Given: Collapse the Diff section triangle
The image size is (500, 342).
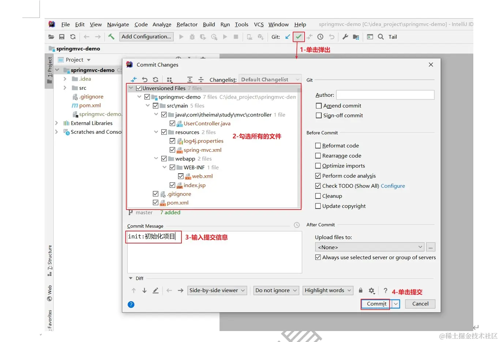Looking at the screenshot, I should (x=131, y=278).
